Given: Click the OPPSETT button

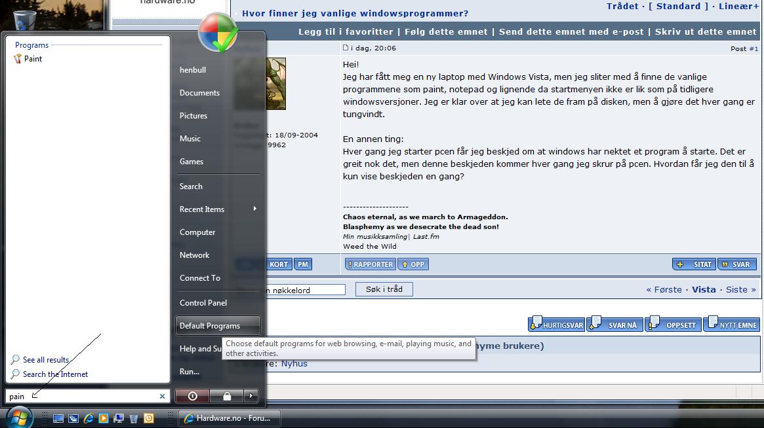Looking at the screenshot, I should 673,324.
